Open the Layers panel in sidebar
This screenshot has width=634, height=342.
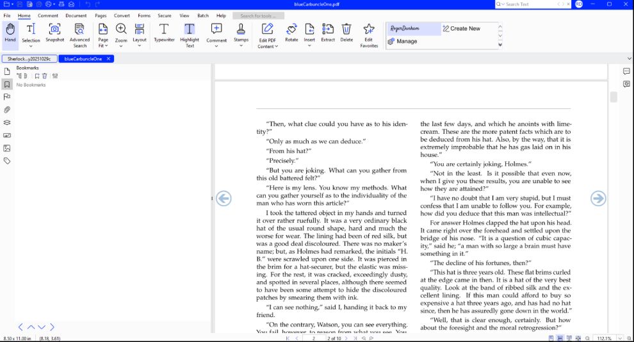pos(7,122)
